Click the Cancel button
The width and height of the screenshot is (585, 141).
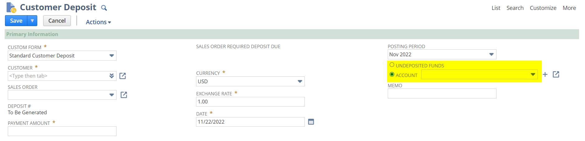click(x=57, y=20)
